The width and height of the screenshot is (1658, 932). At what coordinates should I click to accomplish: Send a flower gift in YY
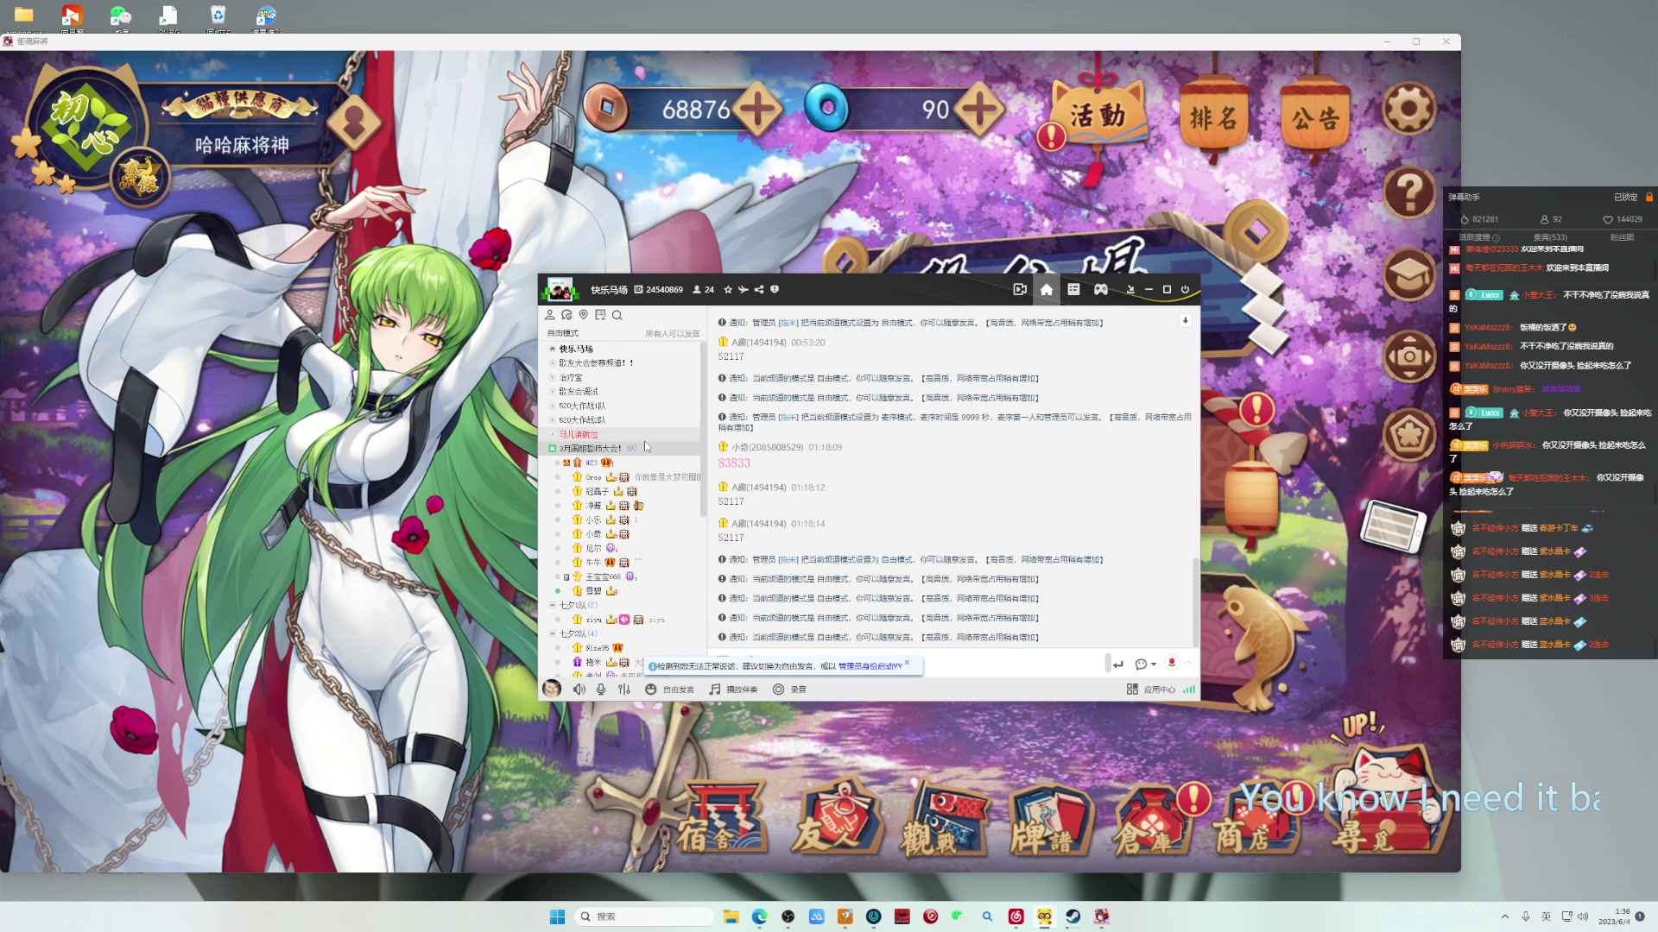point(1172,663)
